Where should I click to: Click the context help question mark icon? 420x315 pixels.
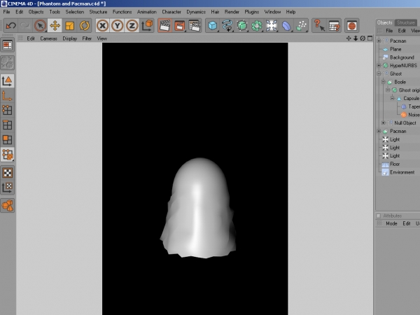[319, 26]
